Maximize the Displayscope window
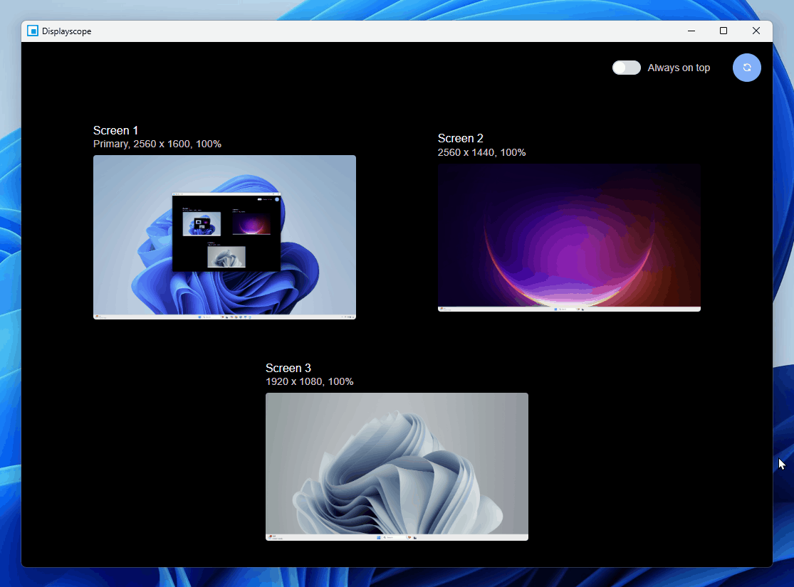 (724, 31)
